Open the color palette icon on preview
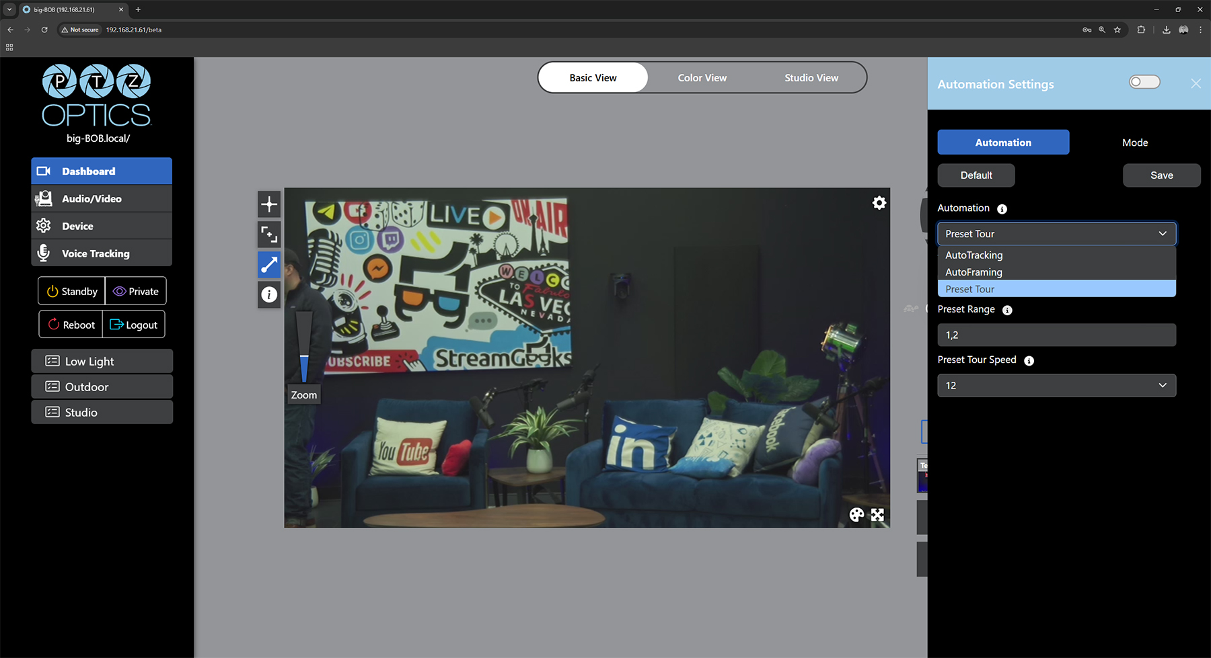Image resolution: width=1211 pixels, height=658 pixels. 856,515
